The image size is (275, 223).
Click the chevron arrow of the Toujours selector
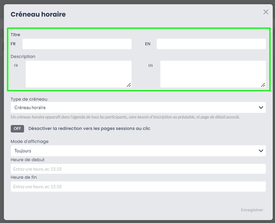click(x=261, y=151)
